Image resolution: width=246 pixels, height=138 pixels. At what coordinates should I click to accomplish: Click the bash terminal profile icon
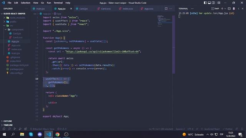tap(213, 8)
